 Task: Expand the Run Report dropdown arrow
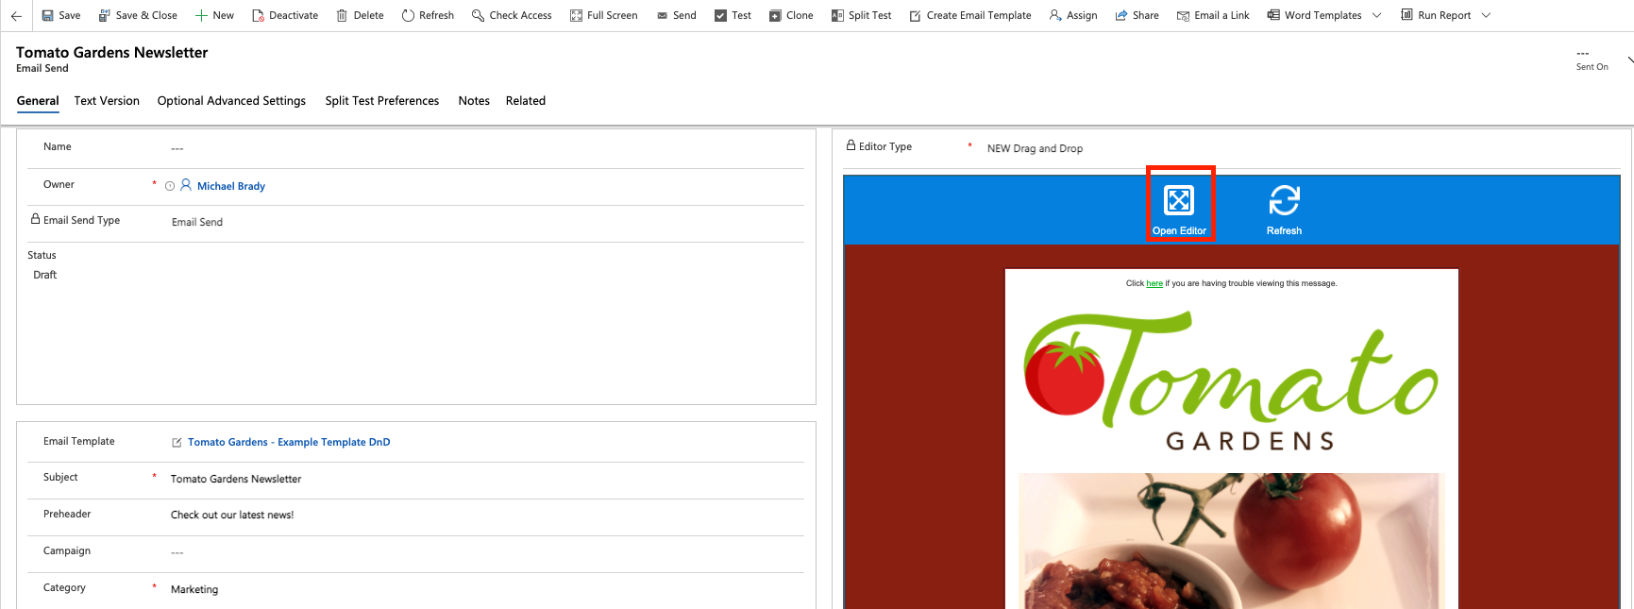(x=1486, y=15)
